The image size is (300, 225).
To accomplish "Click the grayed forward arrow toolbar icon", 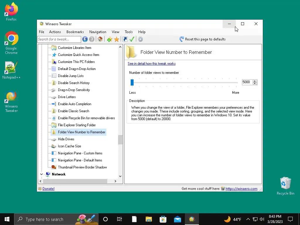I will click(x=92, y=39).
